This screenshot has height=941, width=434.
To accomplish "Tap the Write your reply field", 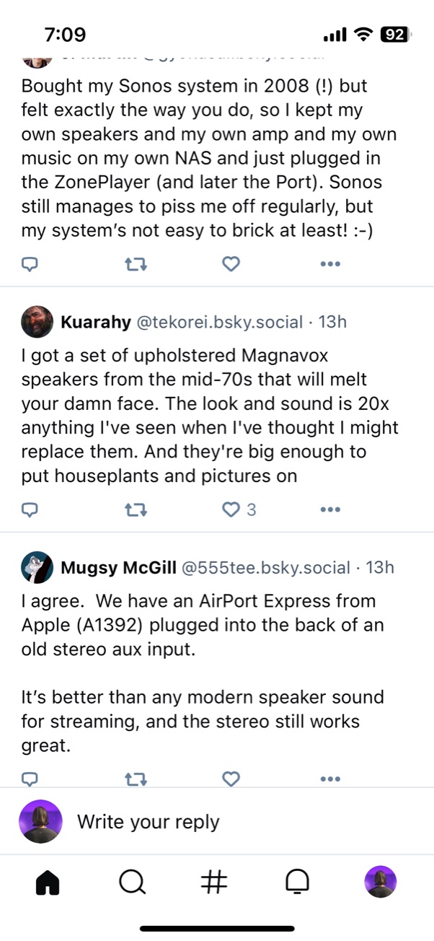I will click(x=216, y=821).
